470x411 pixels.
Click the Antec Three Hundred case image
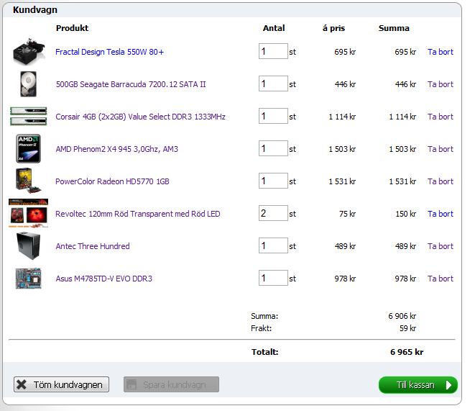[x=29, y=246]
